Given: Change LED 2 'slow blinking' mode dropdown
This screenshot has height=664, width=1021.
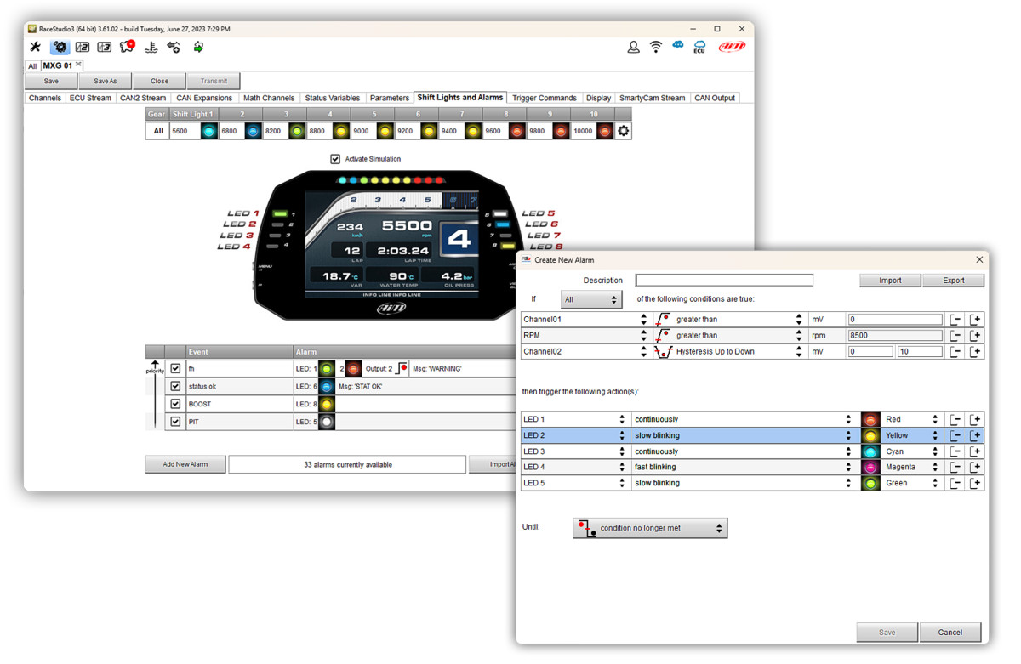Looking at the screenshot, I should 742,435.
